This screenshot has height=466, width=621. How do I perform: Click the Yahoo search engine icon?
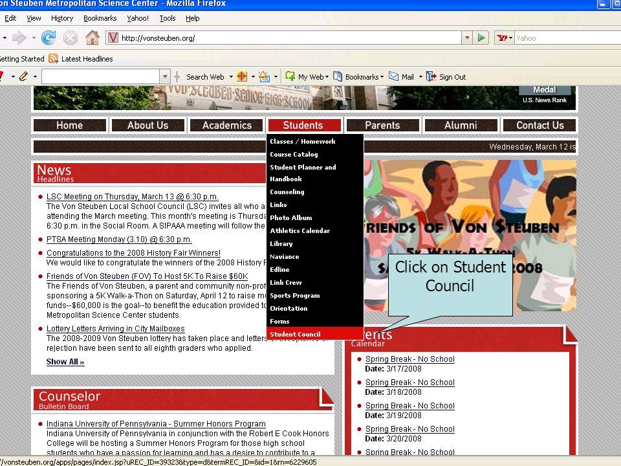(502, 38)
